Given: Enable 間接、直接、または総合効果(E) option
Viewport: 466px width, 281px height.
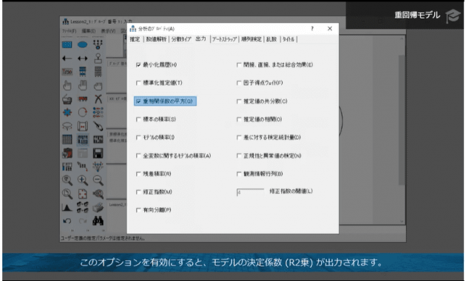Looking at the screenshot, I should click(239, 65).
